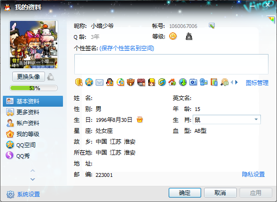The image size is (277, 202).
Task: Open the QQ Mail envelope icon
Action: (x=99, y=83)
